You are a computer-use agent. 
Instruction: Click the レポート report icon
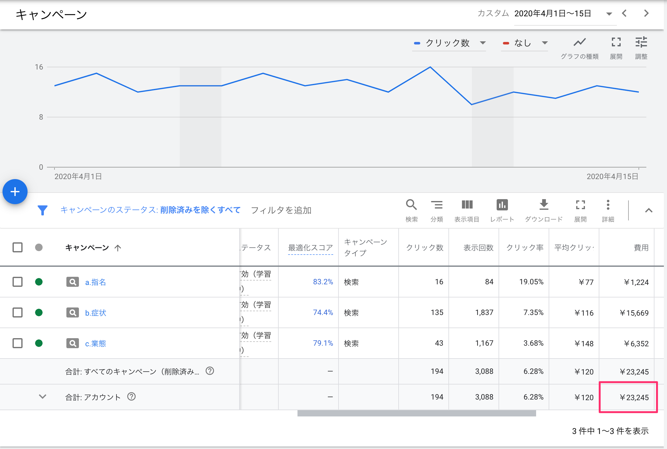[x=502, y=205]
